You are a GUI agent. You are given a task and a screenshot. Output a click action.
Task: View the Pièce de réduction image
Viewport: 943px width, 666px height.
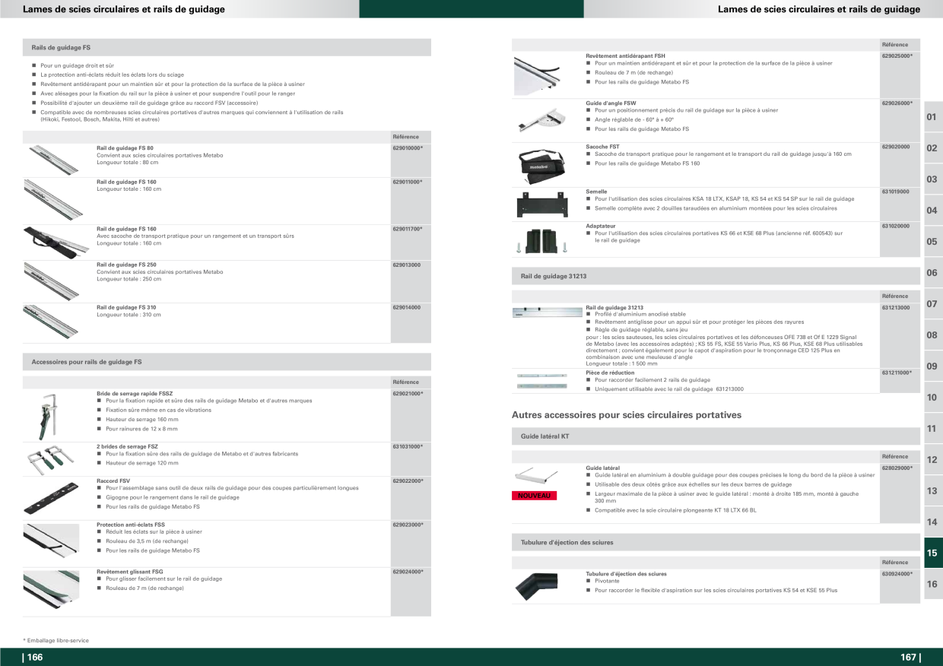(542, 380)
